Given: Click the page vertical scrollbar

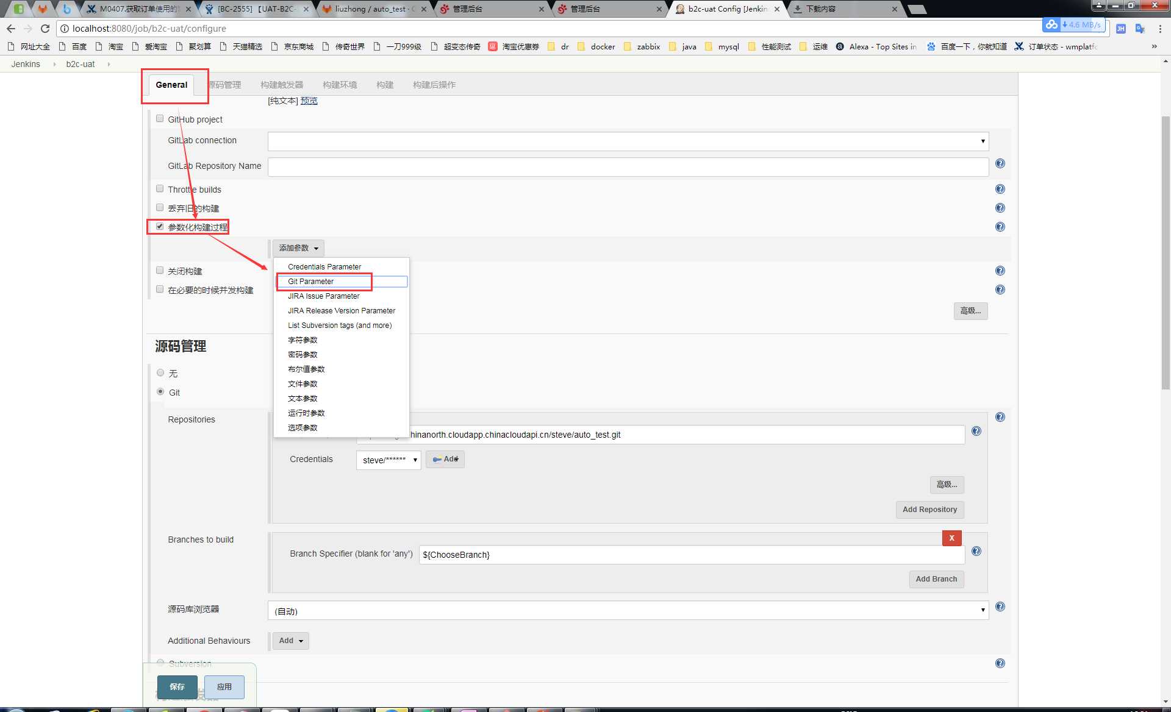Looking at the screenshot, I should (1166, 253).
